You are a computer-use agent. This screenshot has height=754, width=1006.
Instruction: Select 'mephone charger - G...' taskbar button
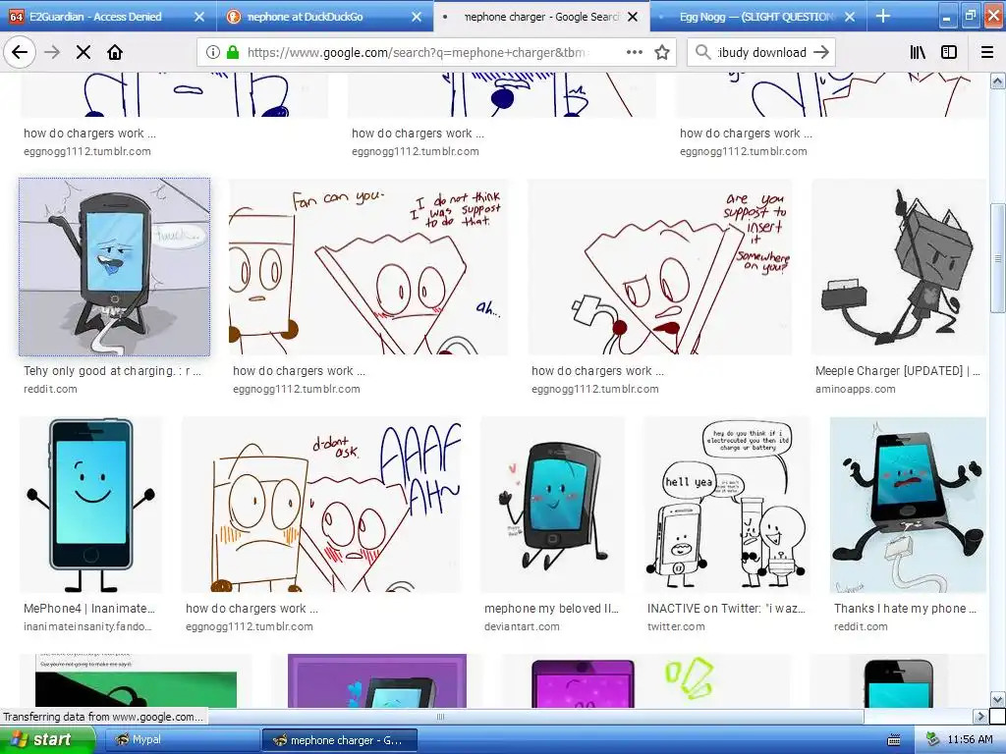tap(340, 740)
